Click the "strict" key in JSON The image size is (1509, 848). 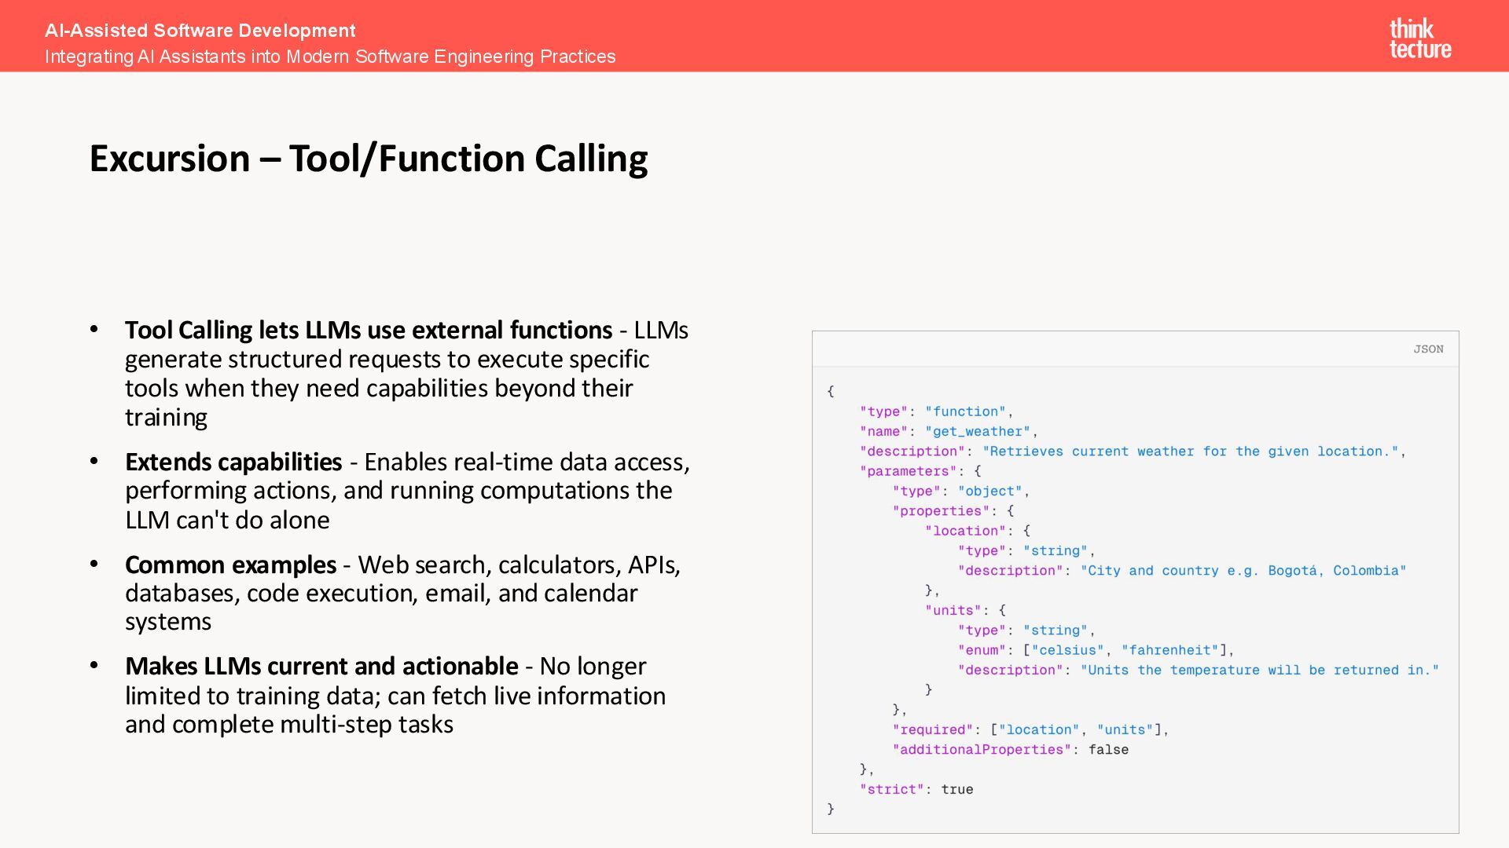click(891, 789)
